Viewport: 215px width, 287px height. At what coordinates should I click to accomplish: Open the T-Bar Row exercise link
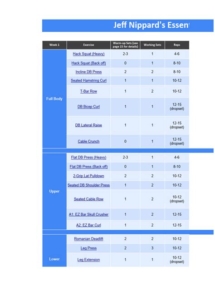[x=88, y=91]
